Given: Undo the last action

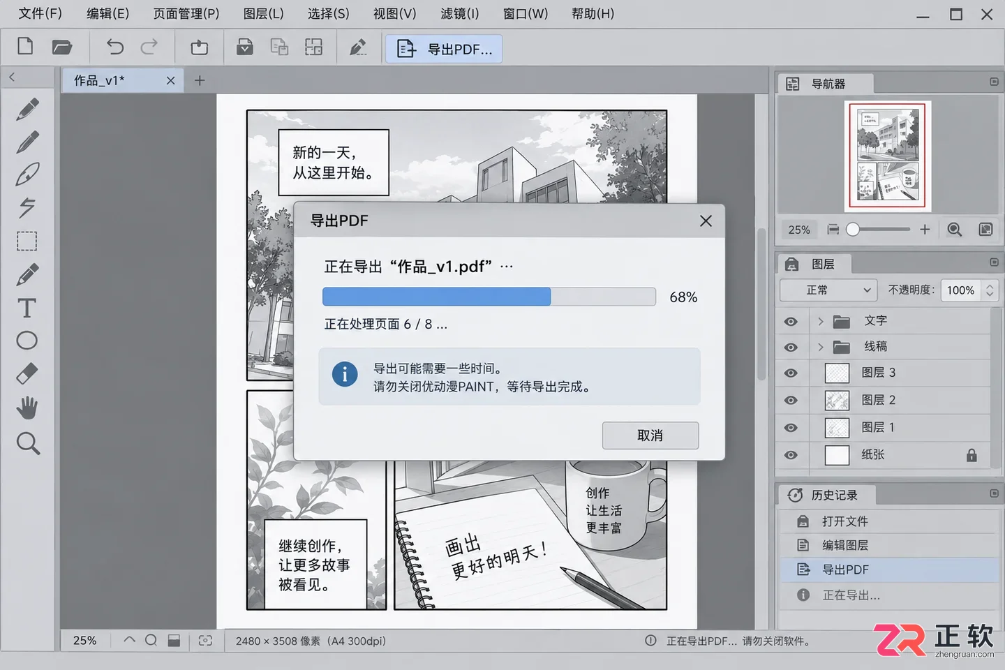Looking at the screenshot, I should [x=115, y=47].
